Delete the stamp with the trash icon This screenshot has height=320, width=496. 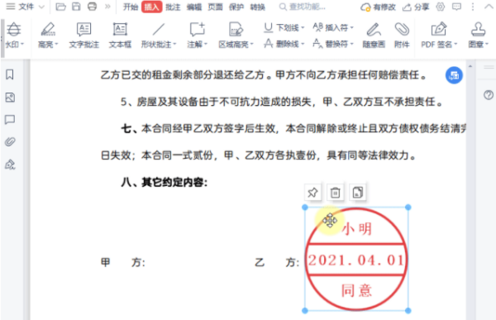click(x=335, y=192)
